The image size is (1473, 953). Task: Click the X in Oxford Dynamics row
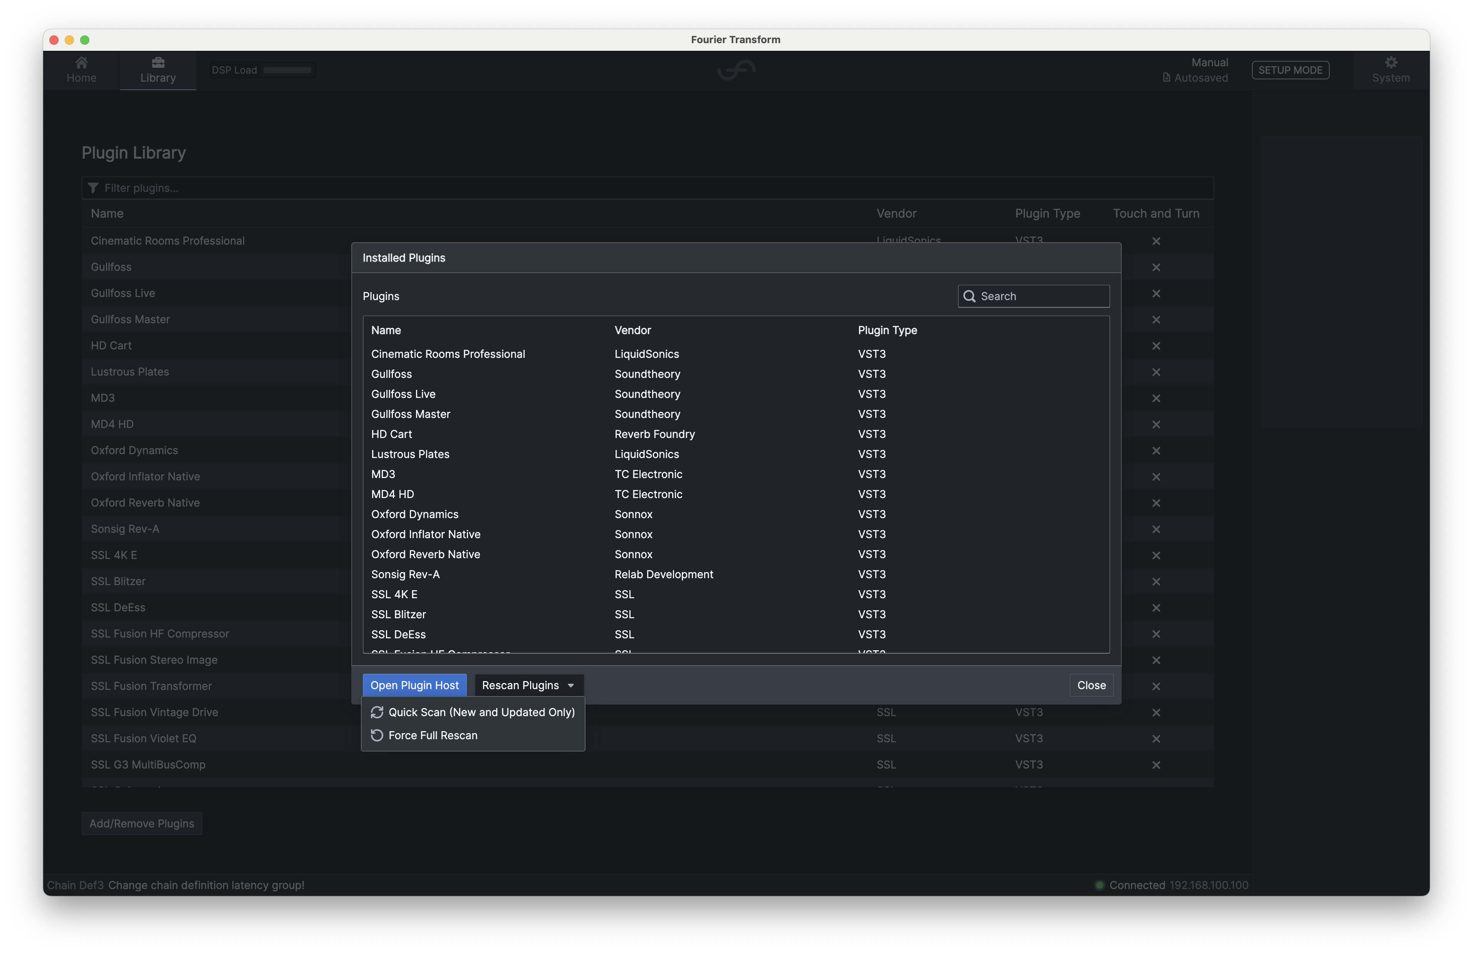pyautogui.click(x=1156, y=451)
